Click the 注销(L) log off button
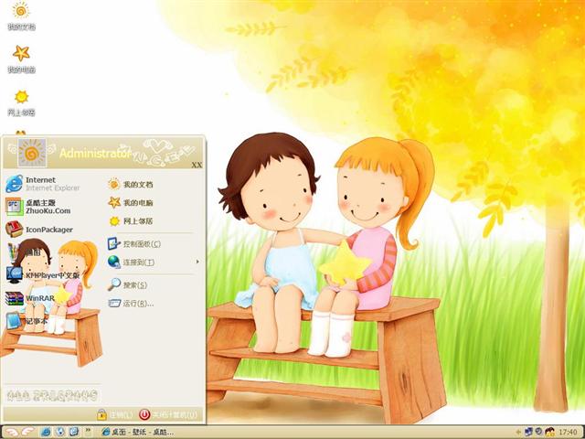Screen dimensions: 585x439 tap(115, 414)
